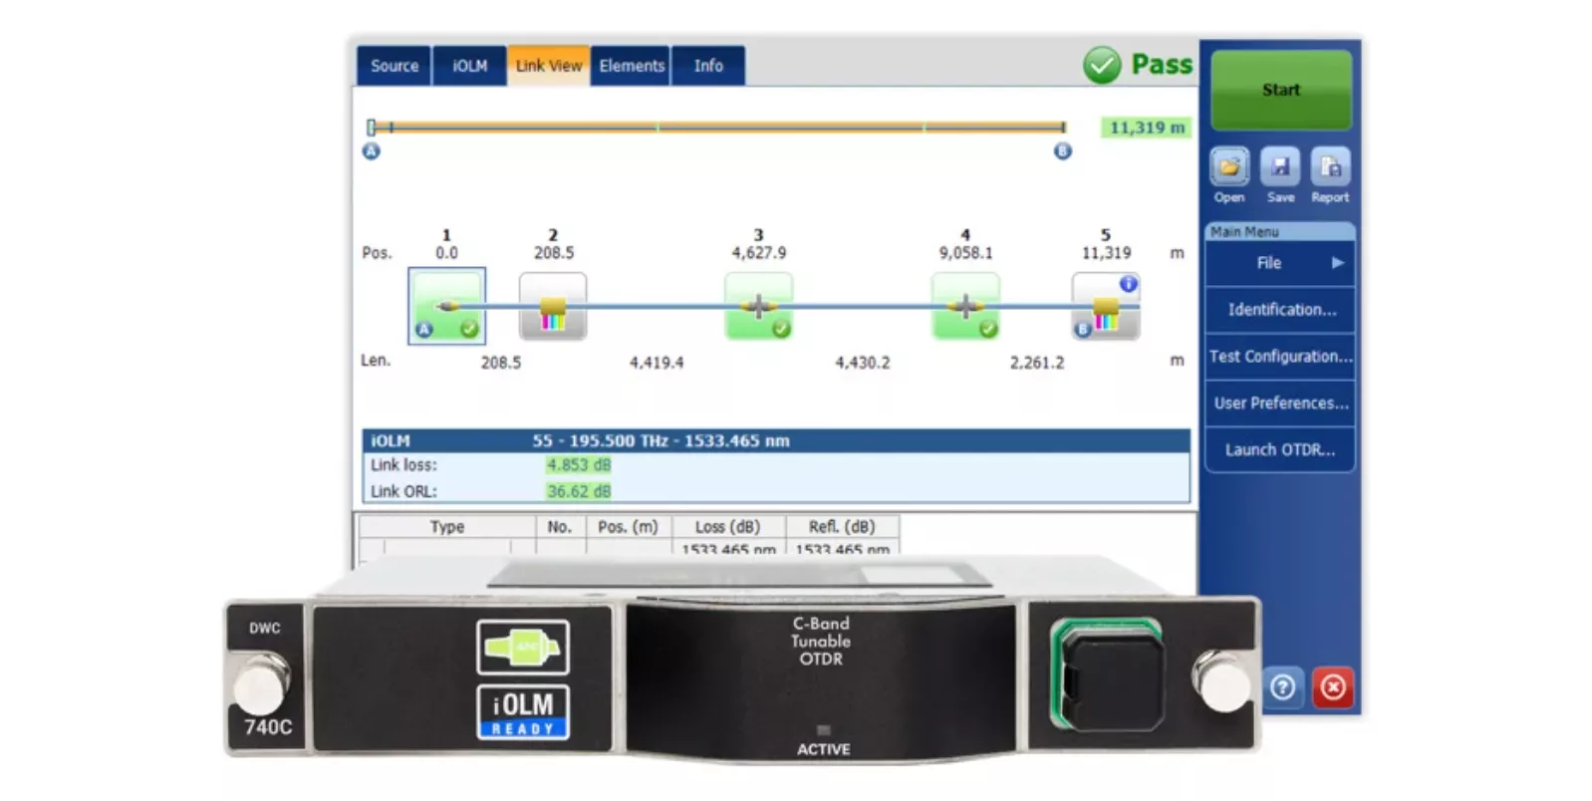The height and width of the screenshot is (801, 1592).
Task: Click the Loss (dB) column header
Action: pyautogui.click(x=727, y=527)
